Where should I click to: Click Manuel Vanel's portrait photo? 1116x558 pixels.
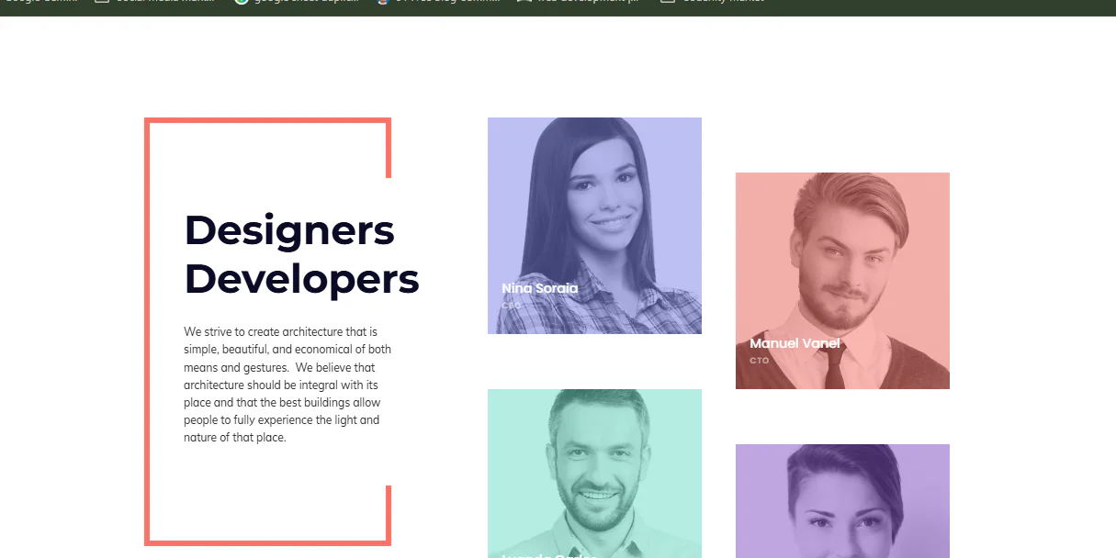point(842,266)
